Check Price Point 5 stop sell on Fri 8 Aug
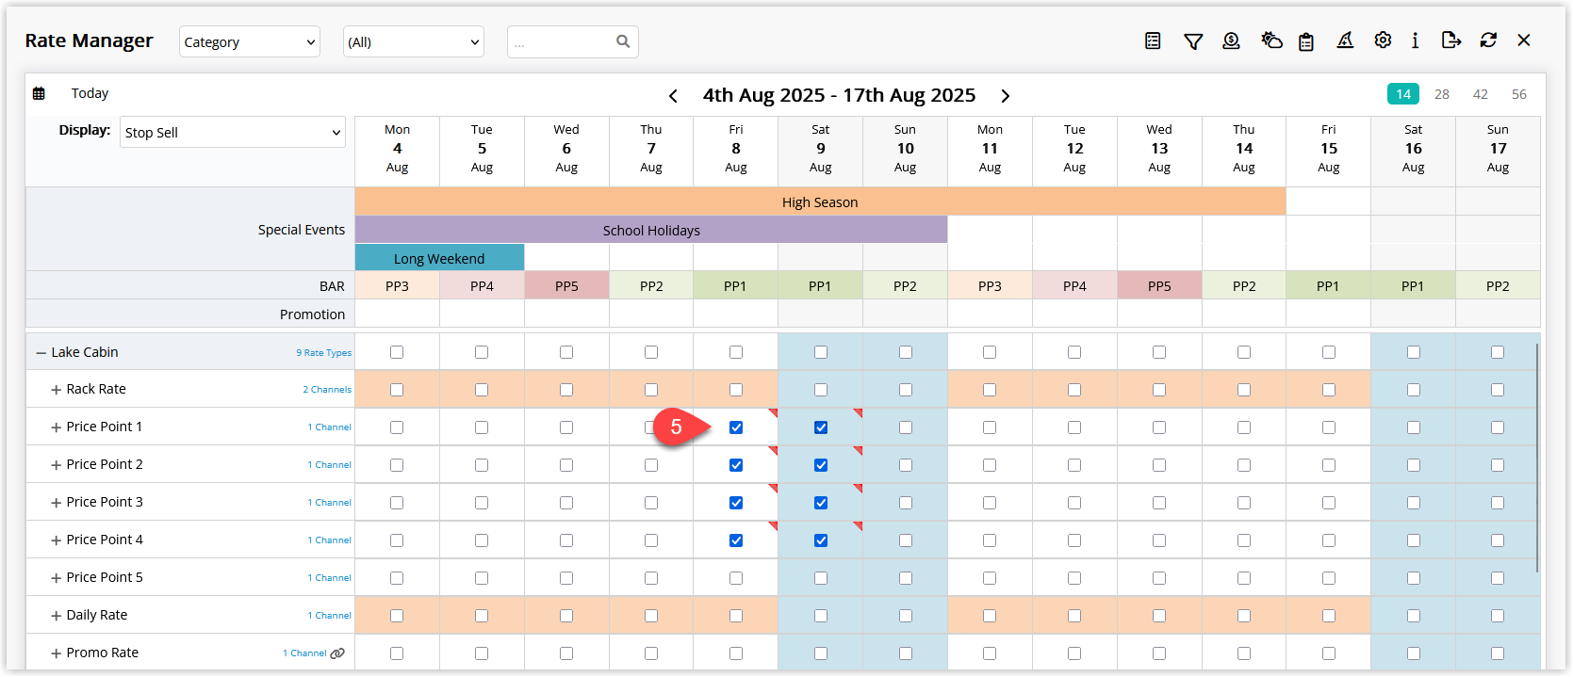Screen dimensions: 1573x677 point(736,578)
